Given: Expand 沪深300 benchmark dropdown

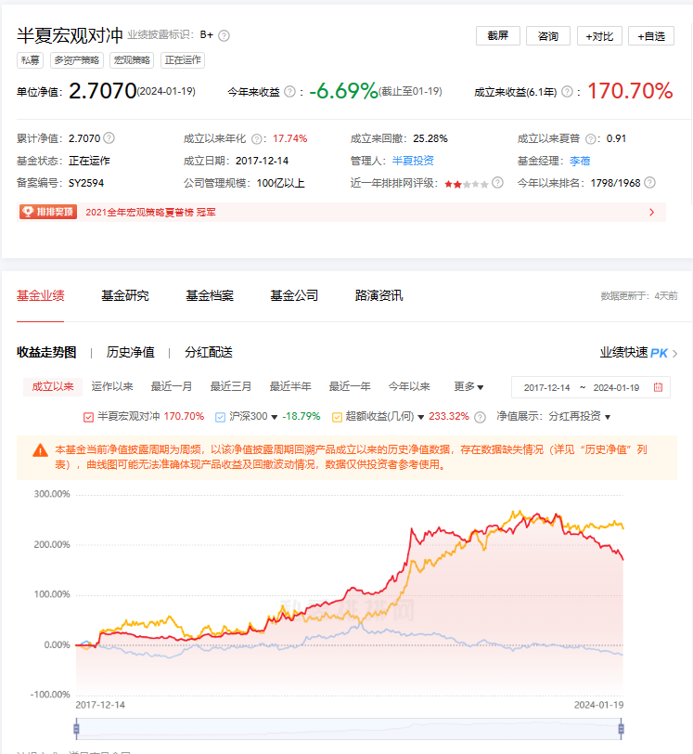Looking at the screenshot, I should coord(275,417).
